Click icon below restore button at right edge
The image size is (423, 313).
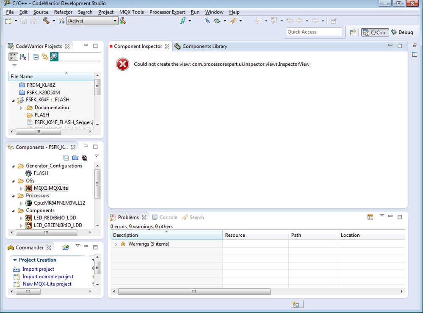coord(415,54)
